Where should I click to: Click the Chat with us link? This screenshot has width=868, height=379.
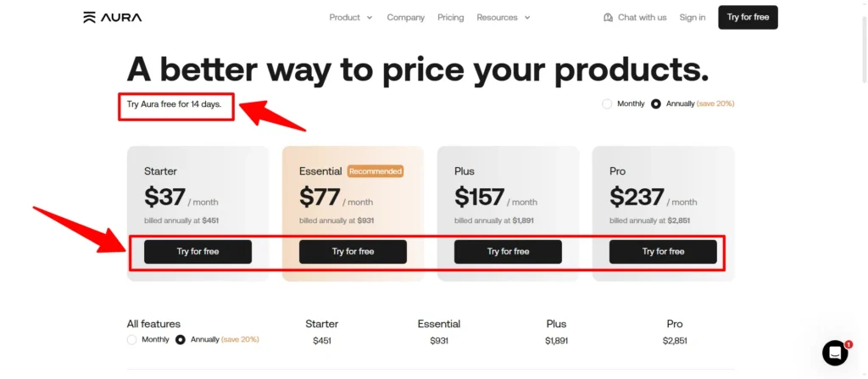click(x=642, y=17)
